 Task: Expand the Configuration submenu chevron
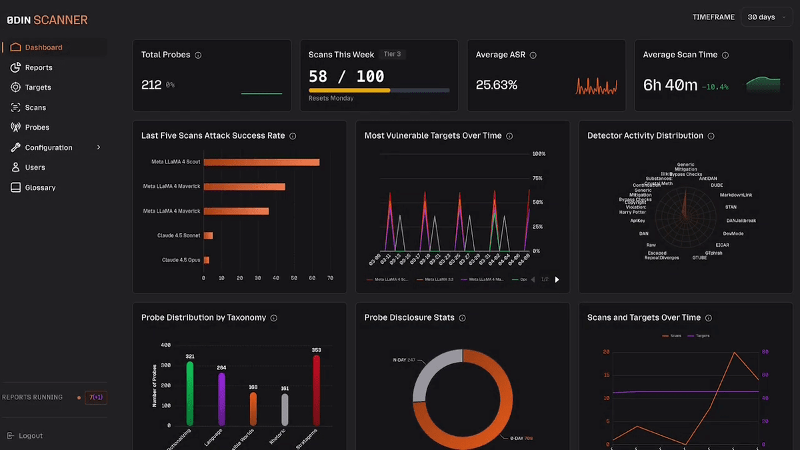point(99,147)
